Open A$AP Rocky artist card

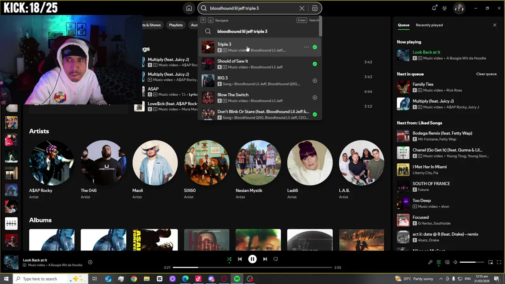52,169
